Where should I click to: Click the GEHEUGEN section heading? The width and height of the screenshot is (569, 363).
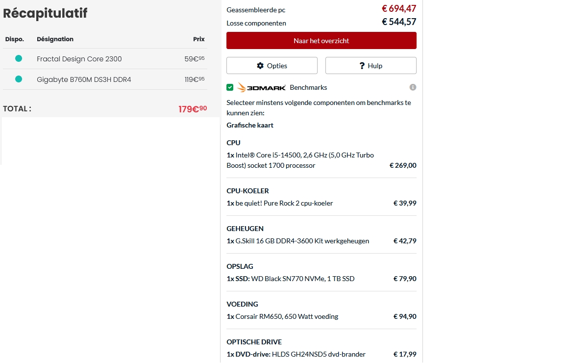pos(245,229)
